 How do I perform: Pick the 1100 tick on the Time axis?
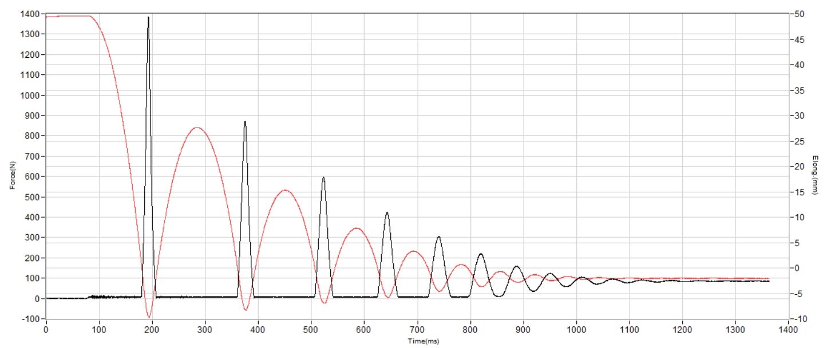coord(629,330)
